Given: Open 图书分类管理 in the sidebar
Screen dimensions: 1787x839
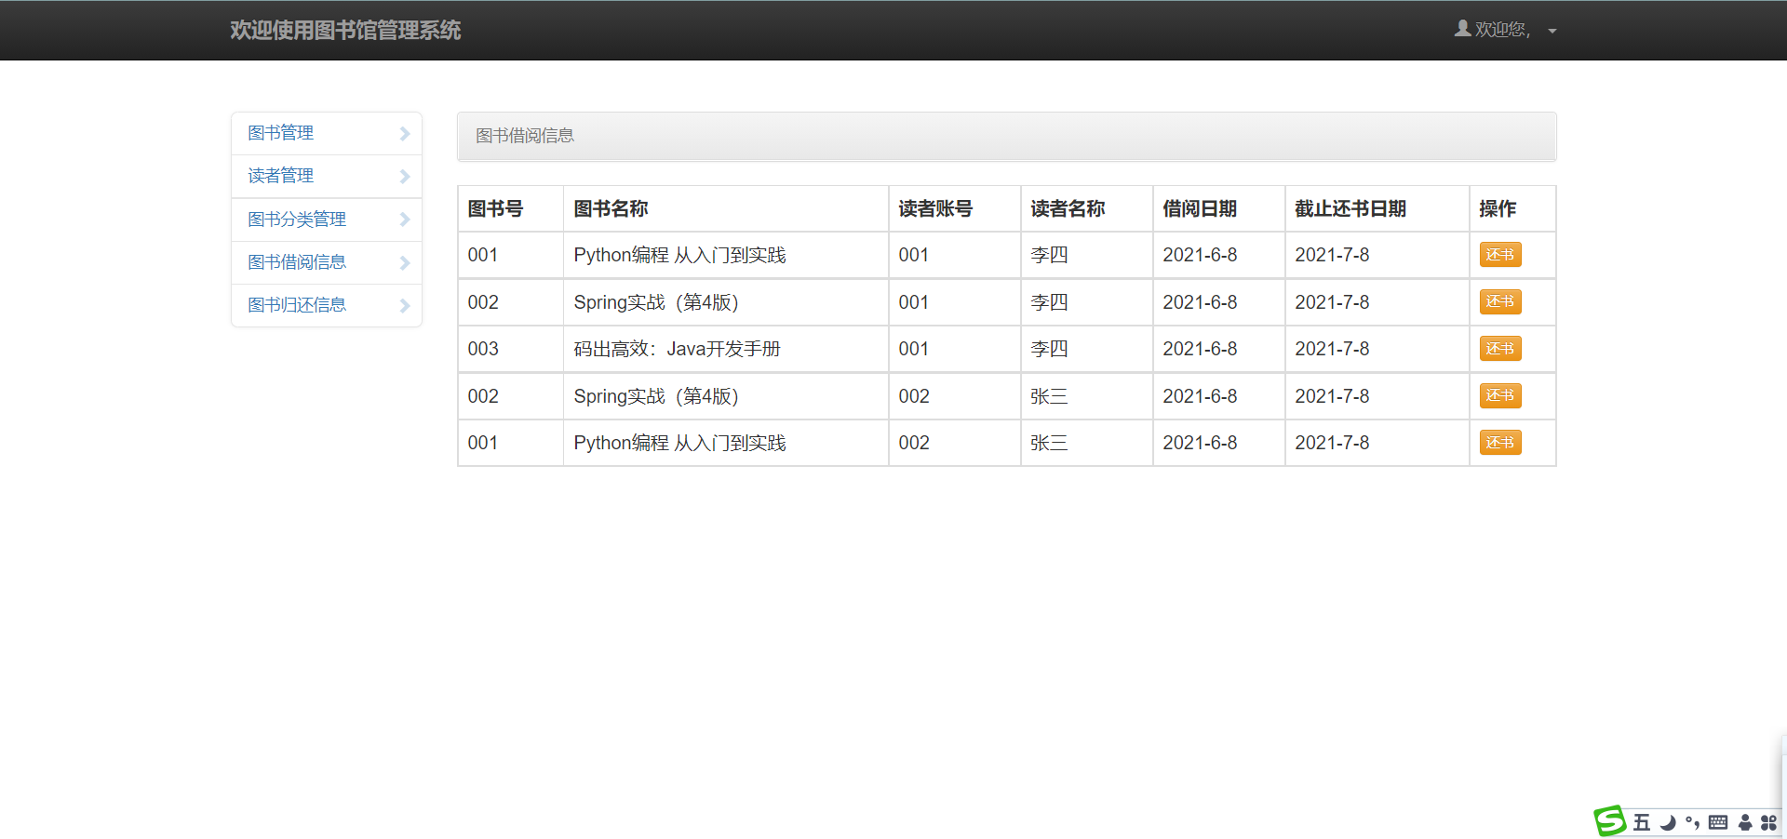Looking at the screenshot, I should [327, 220].
